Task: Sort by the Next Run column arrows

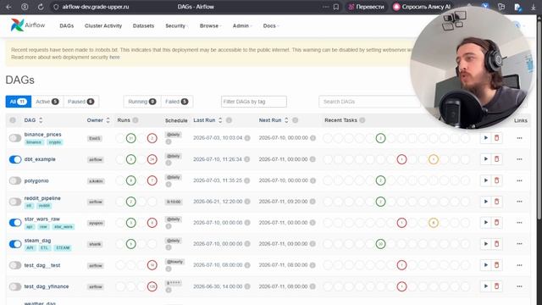Action: pos(286,120)
